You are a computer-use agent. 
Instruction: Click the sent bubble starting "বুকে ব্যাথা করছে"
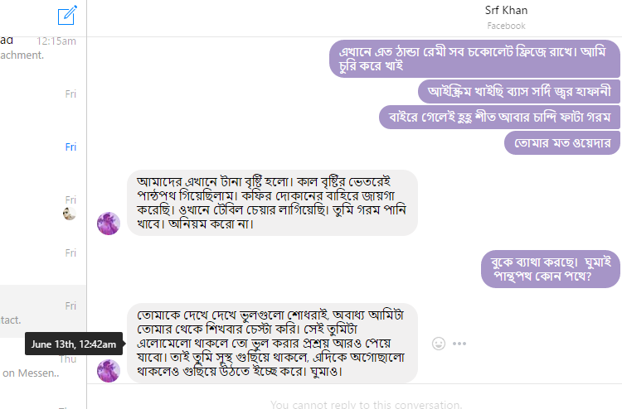tap(550, 268)
